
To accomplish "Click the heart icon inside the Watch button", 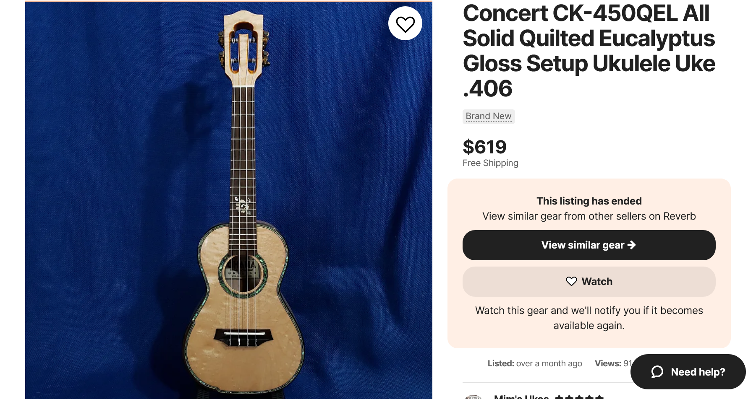I will 571,282.
